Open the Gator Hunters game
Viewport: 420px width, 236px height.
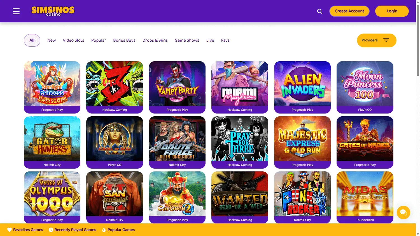[x=52, y=142]
